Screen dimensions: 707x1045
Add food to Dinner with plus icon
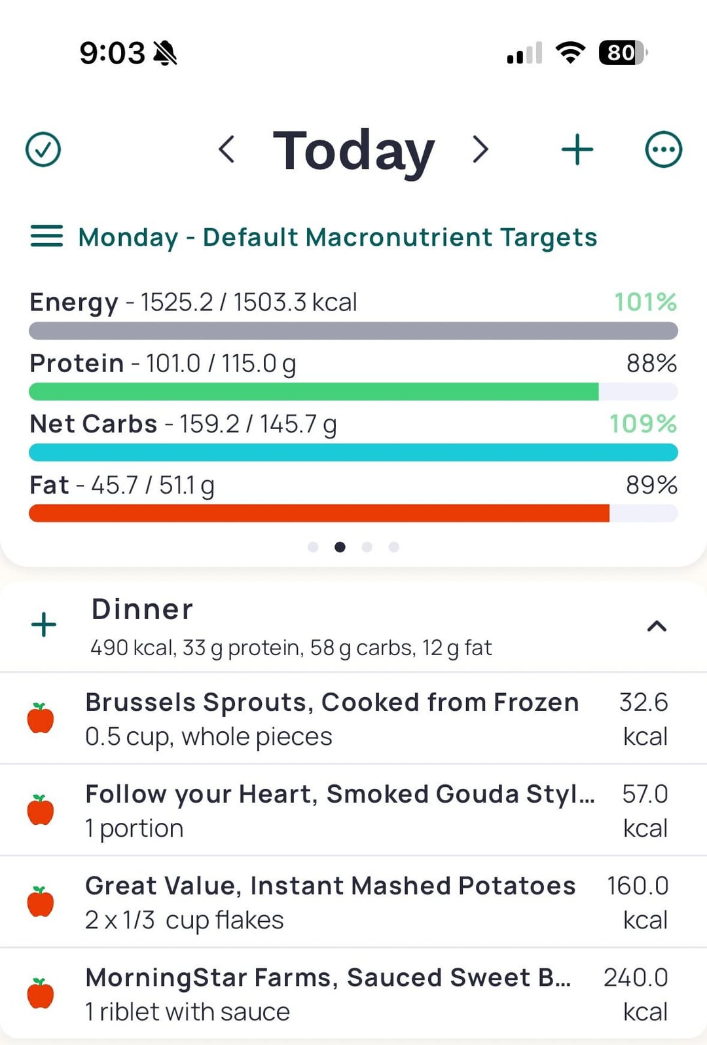44,624
